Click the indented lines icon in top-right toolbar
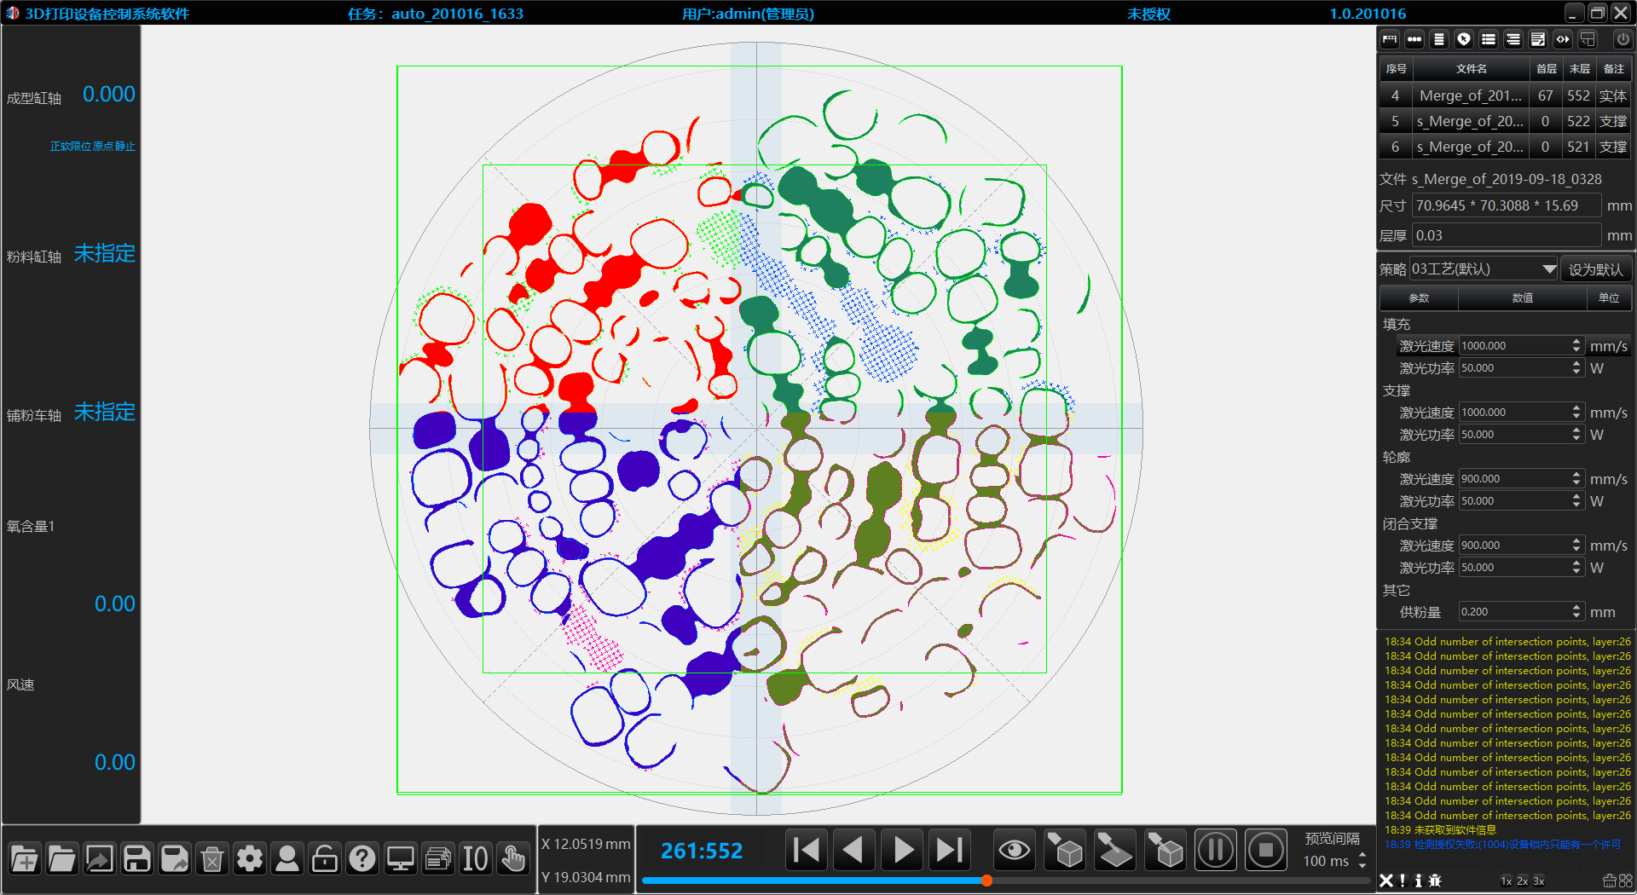 click(x=1513, y=39)
